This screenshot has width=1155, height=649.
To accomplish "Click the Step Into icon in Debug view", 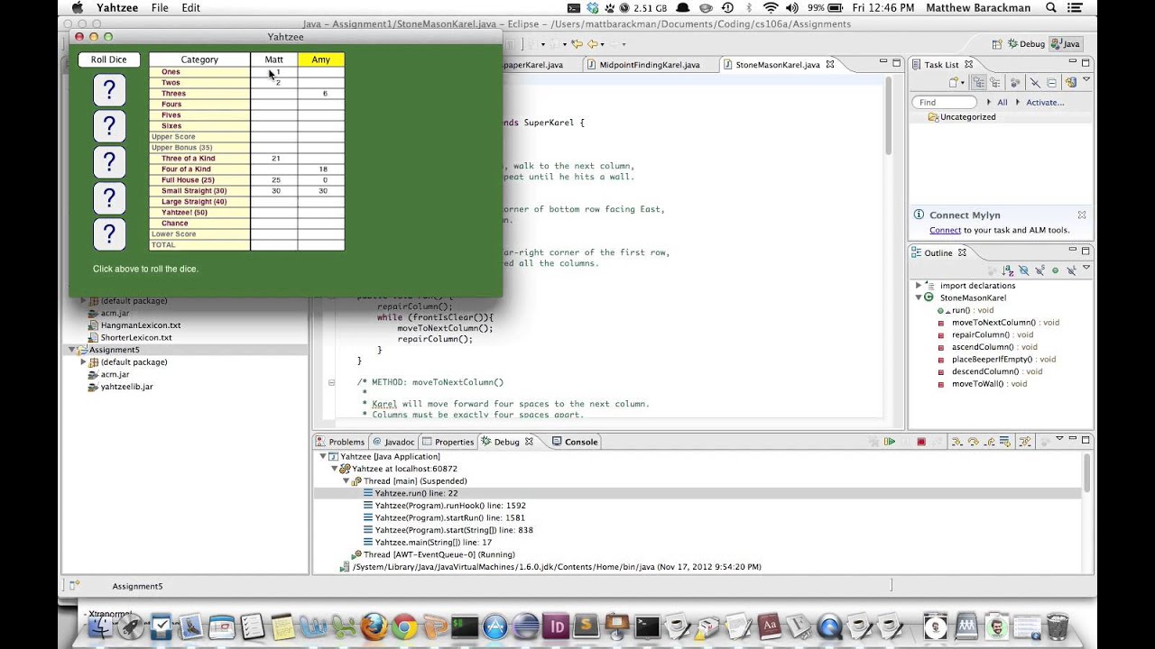I will point(956,442).
